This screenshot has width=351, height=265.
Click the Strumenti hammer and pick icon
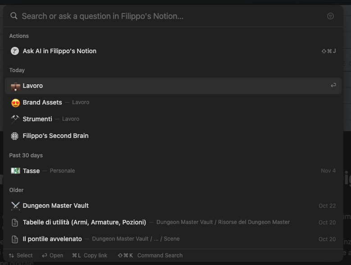[15, 119]
